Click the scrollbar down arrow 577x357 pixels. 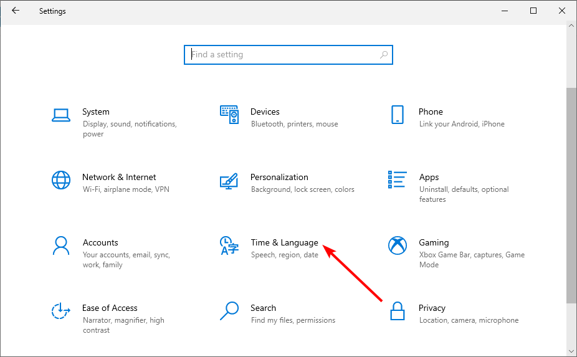tap(571, 351)
